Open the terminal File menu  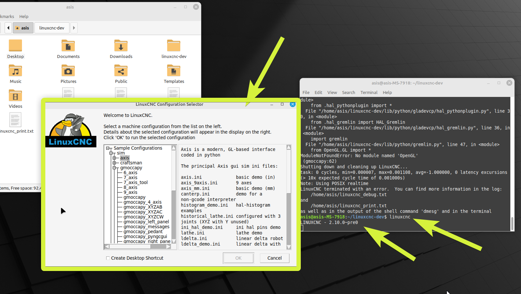(x=306, y=92)
